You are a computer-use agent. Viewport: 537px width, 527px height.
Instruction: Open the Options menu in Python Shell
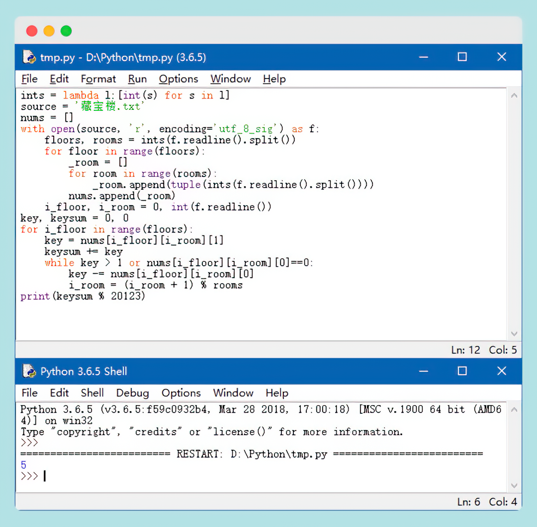[181, 393]
